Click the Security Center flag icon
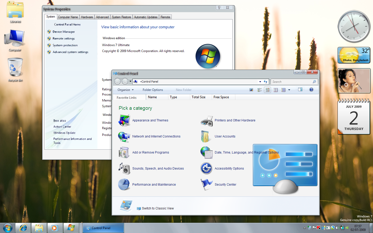Image resolution: width=373 pixels, height=233 pixels. click(206, 185)
